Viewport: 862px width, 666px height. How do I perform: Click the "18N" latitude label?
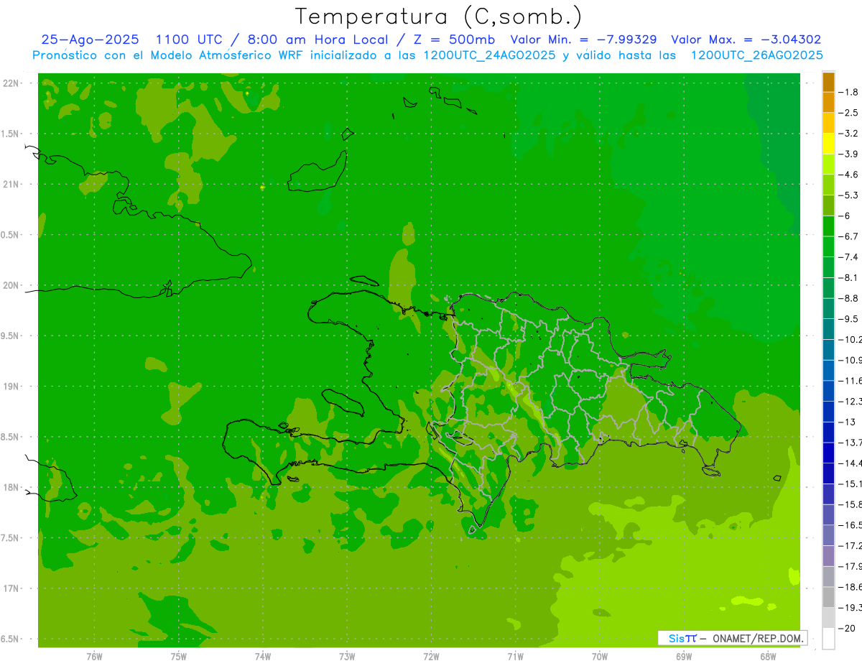pyautogui.click(x=12, y=487)
